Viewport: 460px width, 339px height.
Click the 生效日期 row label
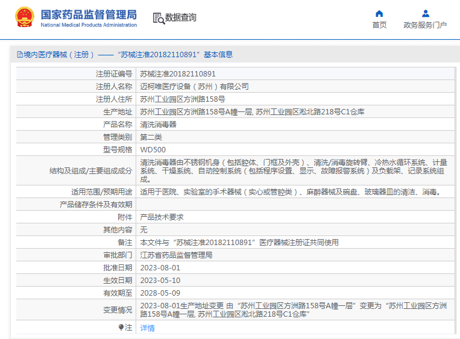click(x=118, y=281)
